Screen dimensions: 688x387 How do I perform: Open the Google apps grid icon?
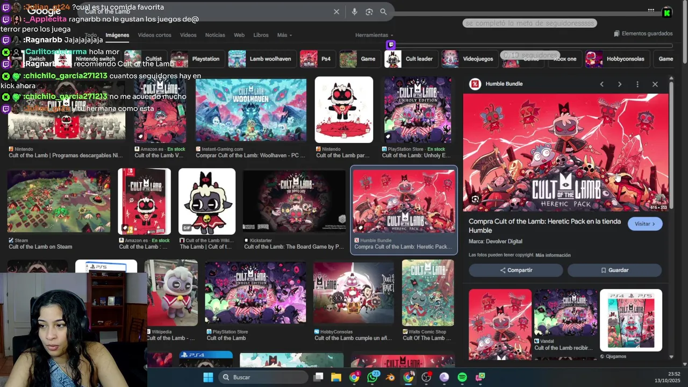(651, 10)
